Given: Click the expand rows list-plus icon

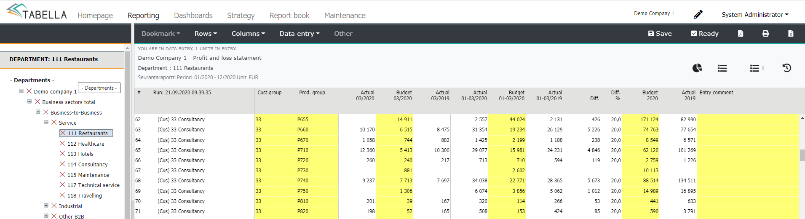Looking at the screenshot, I should click(757, 68).
